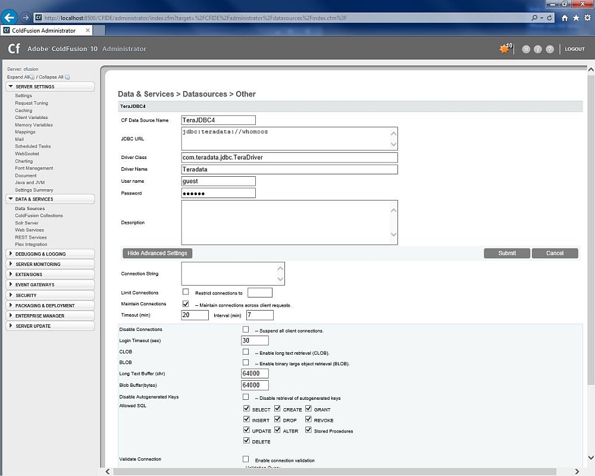Image resolution: width=595 pixels, height=476 pixels.
Task: Open Data Sources in the sidebar
Action: (30, 208)
